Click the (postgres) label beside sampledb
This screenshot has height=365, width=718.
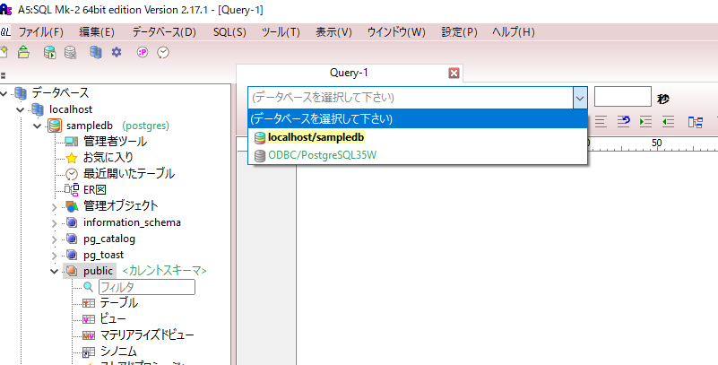pos(145,126)
